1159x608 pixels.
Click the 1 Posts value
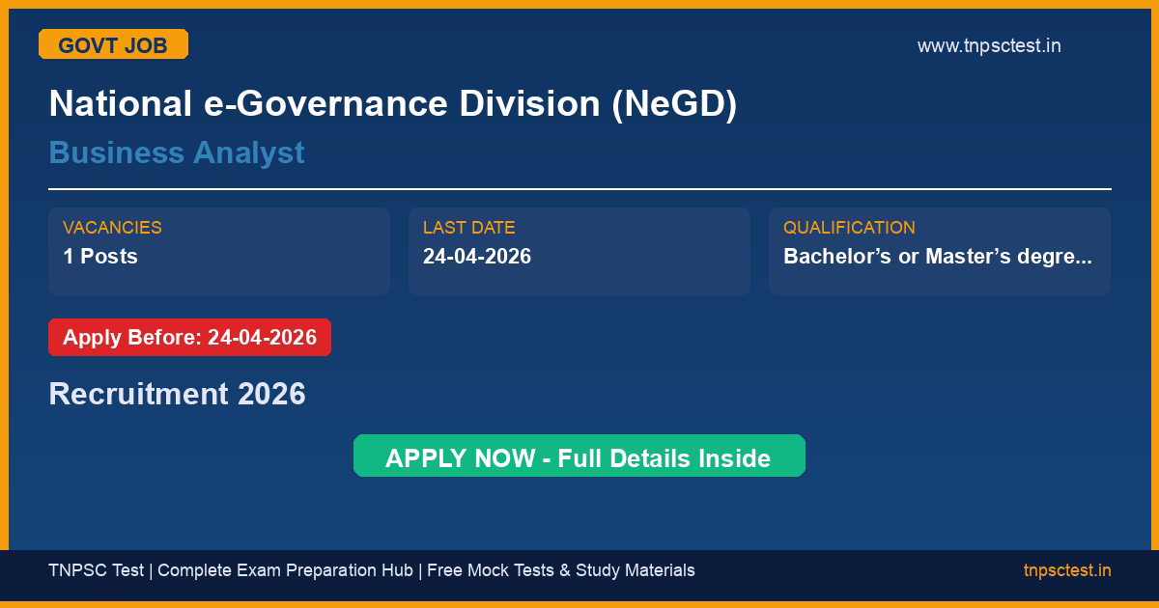(100, 256)
